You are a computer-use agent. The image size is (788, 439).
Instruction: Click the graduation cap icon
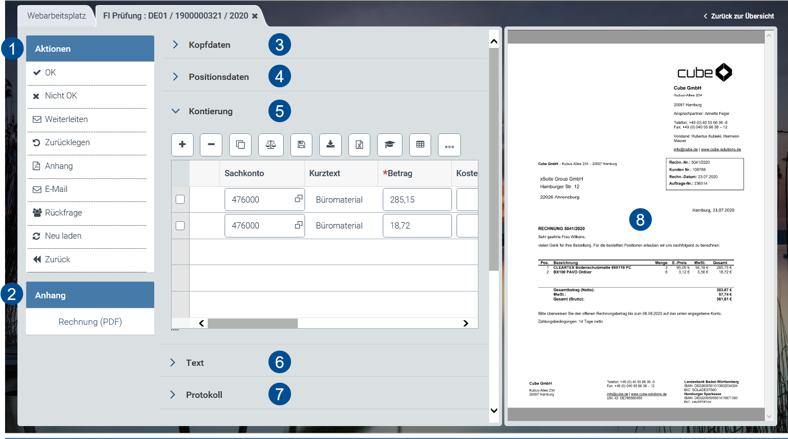[x=389, y=145]
